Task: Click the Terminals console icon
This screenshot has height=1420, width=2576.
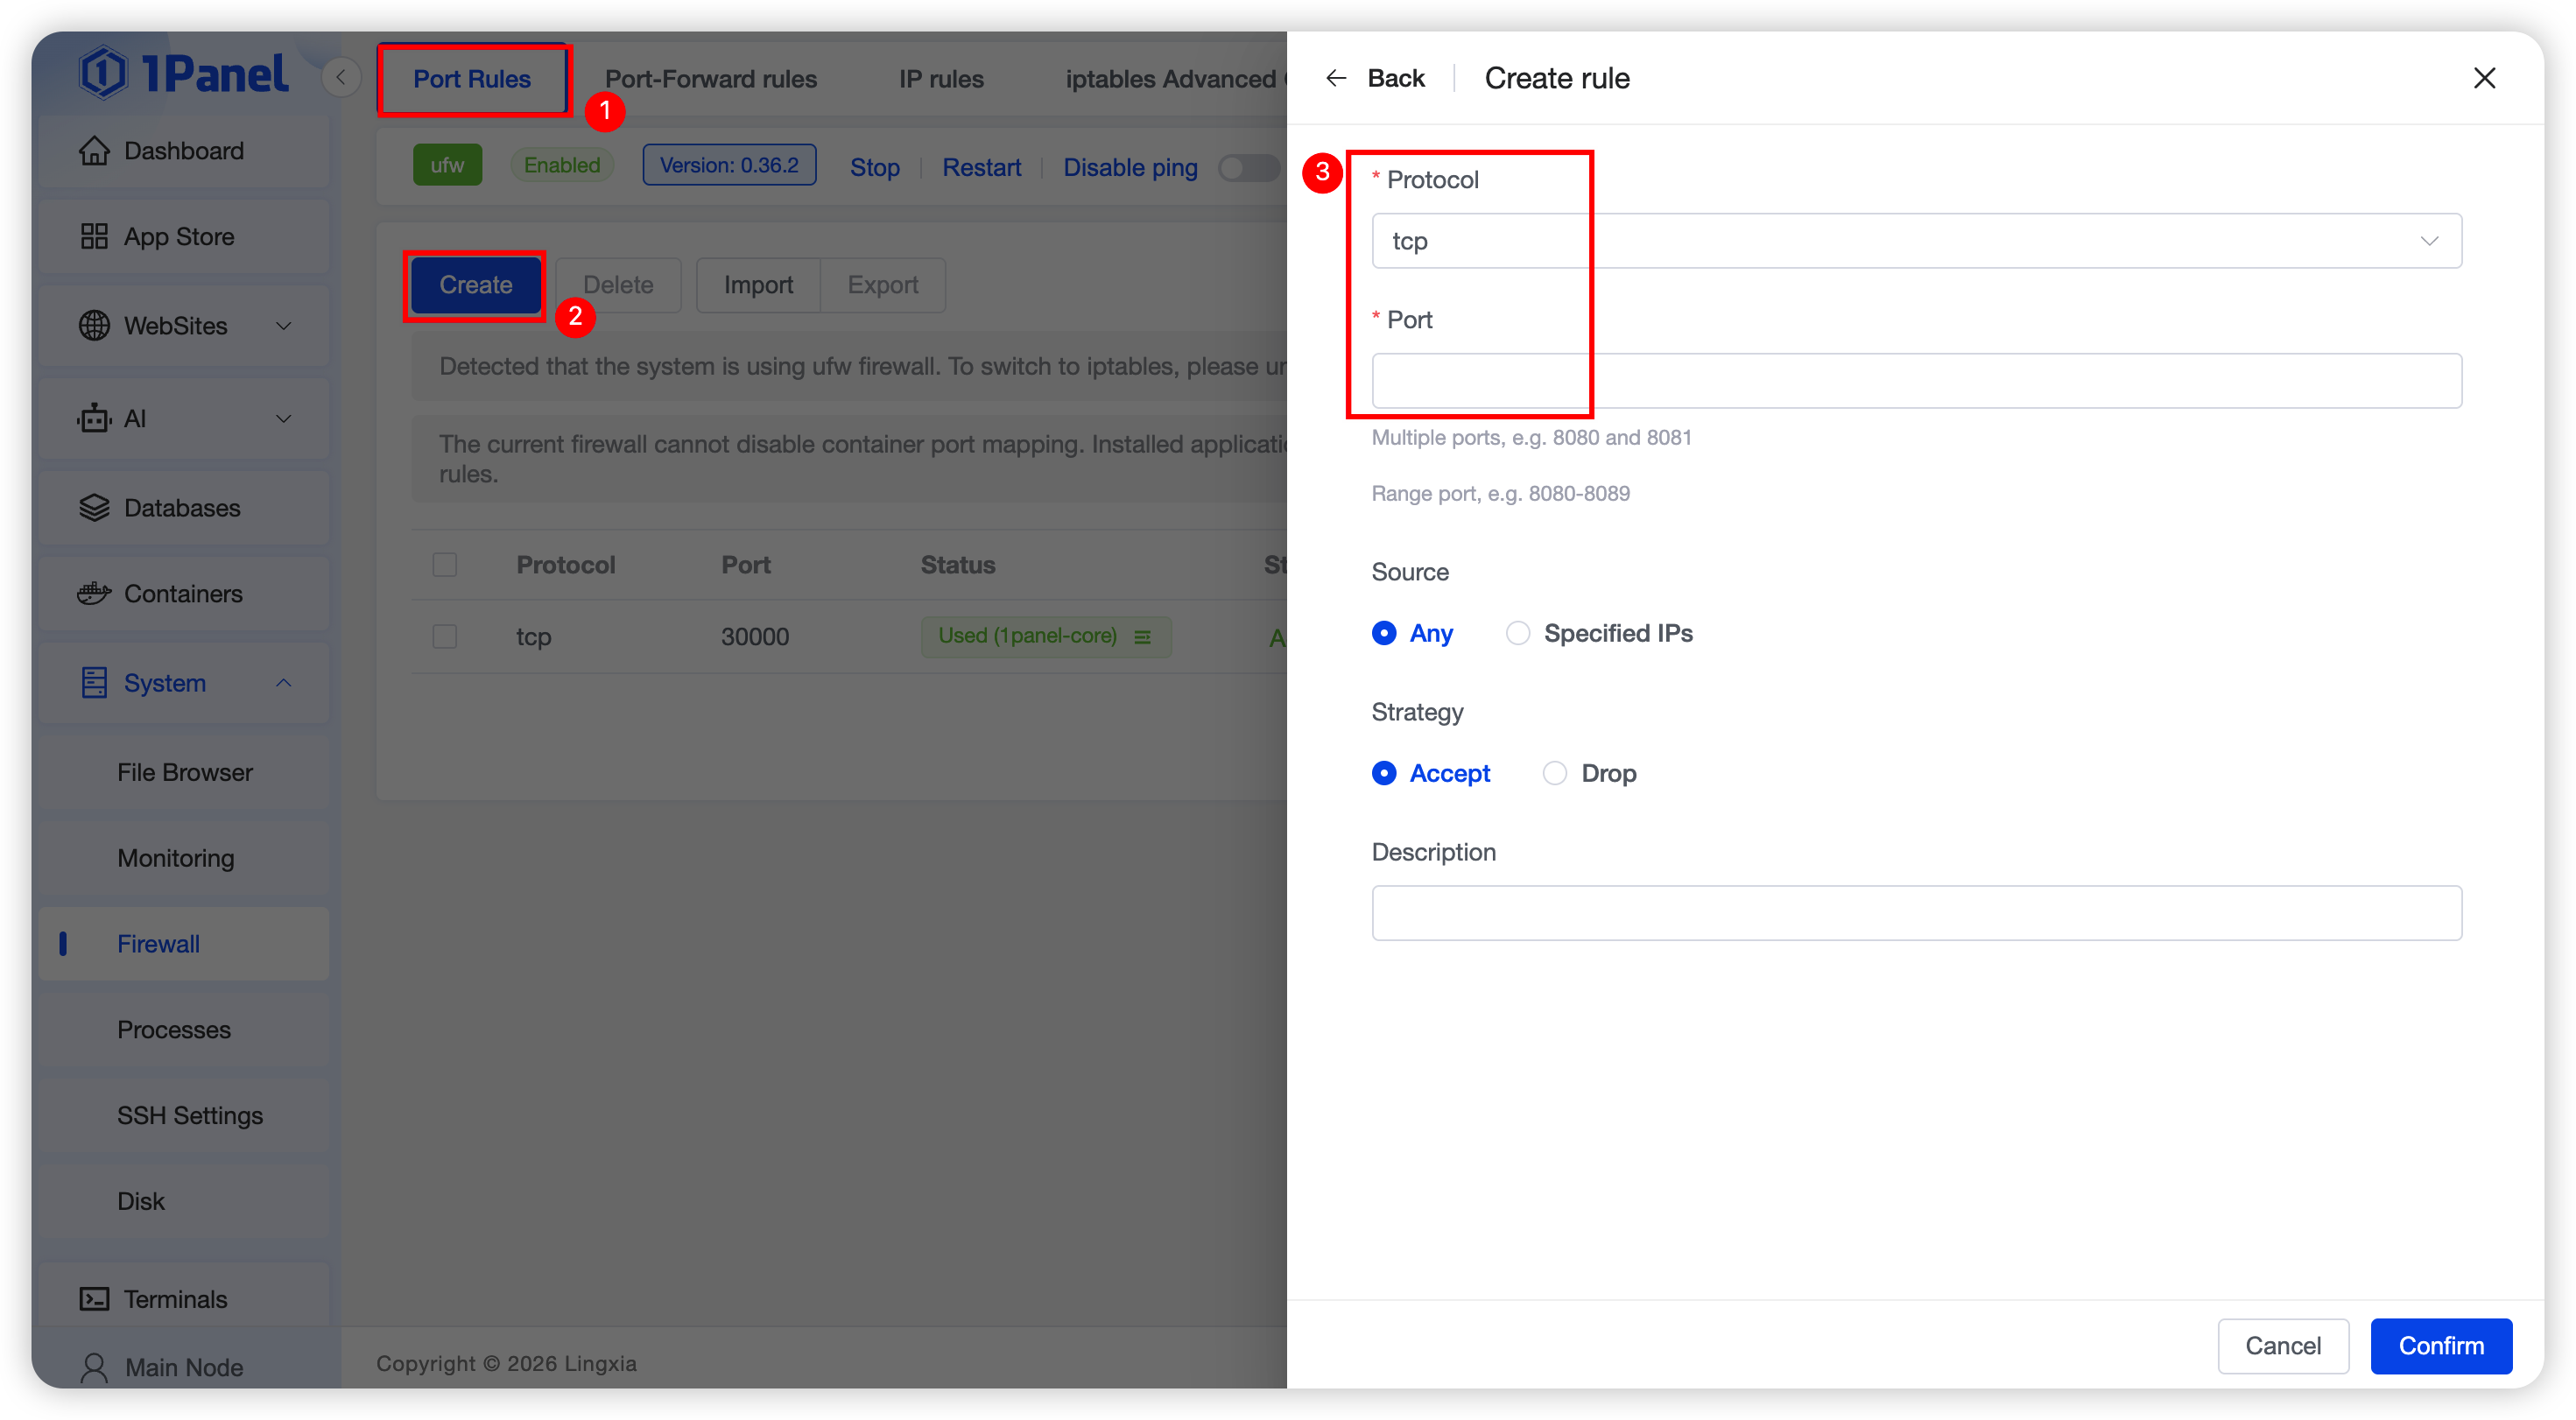Action: (94, 1299)
